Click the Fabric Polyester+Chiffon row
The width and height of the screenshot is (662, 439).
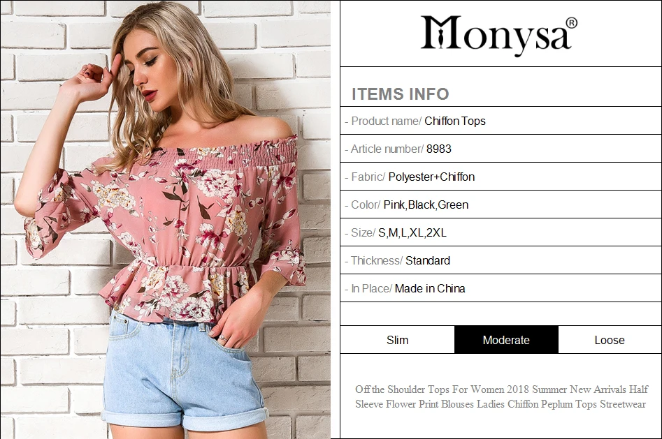501,177
